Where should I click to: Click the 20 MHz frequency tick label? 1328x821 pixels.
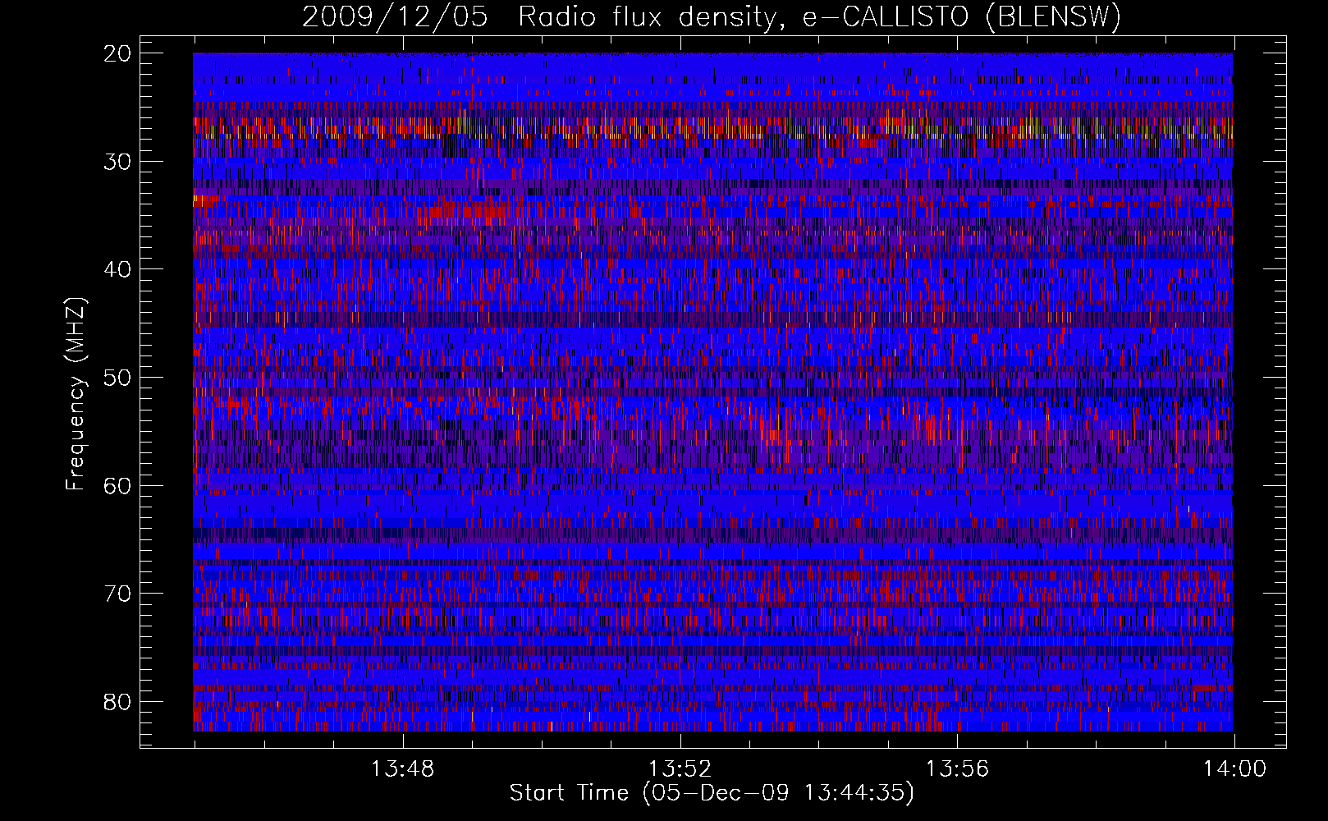[118, 53]
